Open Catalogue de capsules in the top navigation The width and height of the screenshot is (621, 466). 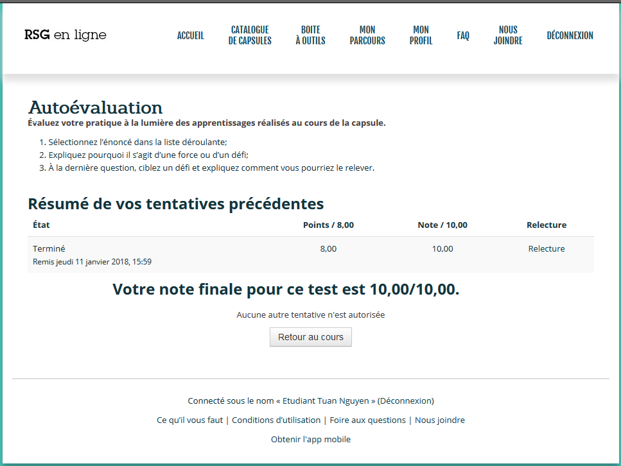[x=250, y=35]
